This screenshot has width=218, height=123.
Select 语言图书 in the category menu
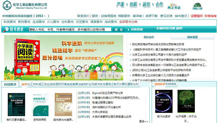[x=96, y=22]
